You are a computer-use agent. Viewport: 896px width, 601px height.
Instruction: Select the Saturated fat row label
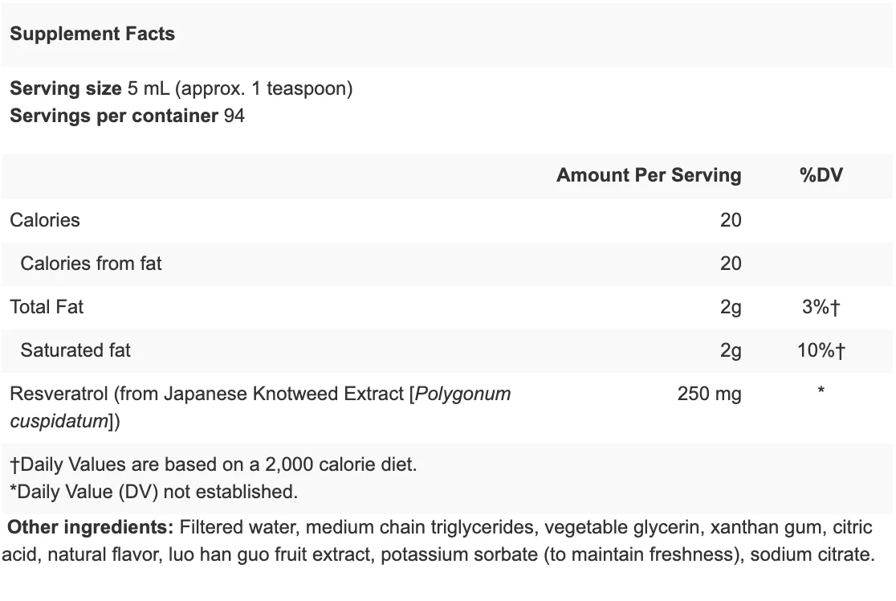click(x=75, y=350)
